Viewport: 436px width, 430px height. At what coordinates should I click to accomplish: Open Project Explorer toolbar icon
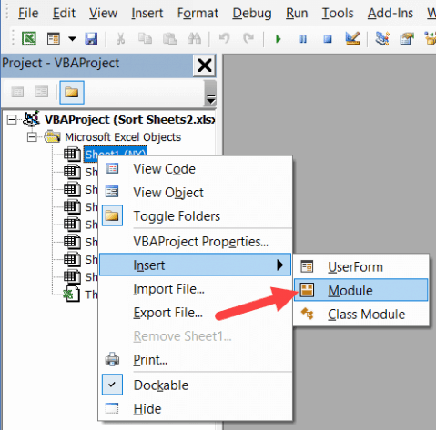(382, 38)
